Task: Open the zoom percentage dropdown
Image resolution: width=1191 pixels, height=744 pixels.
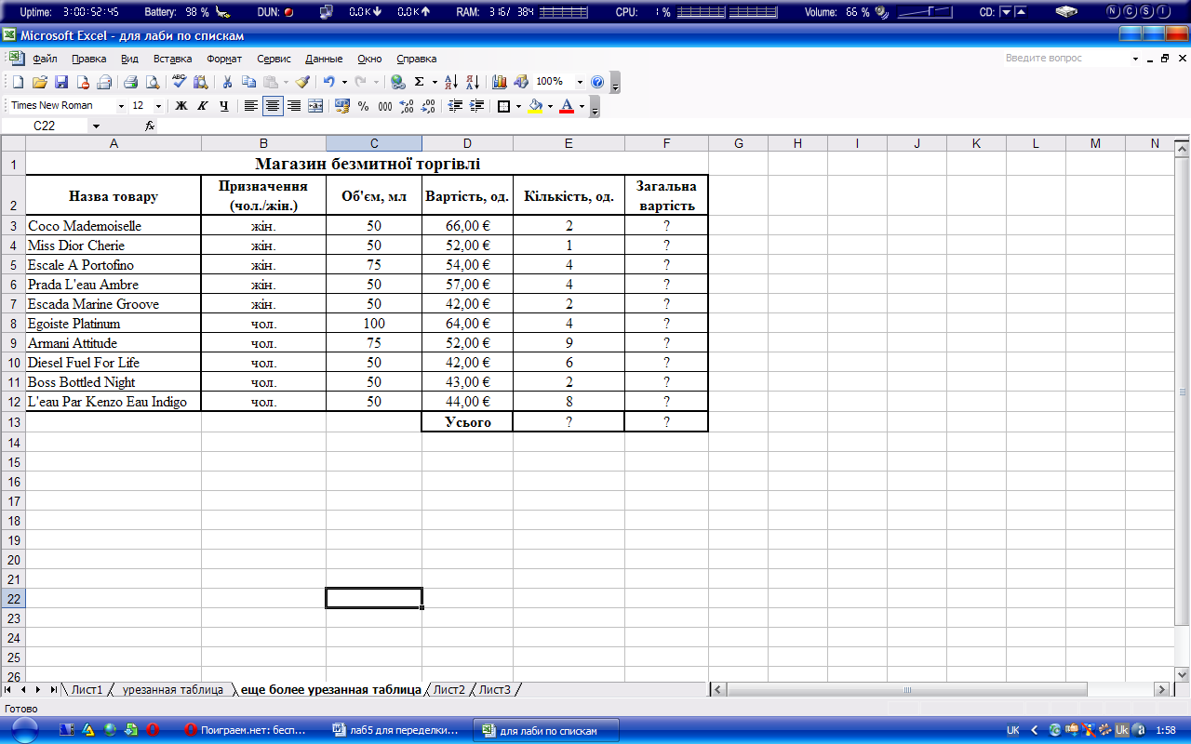Action: click(581, 82)
